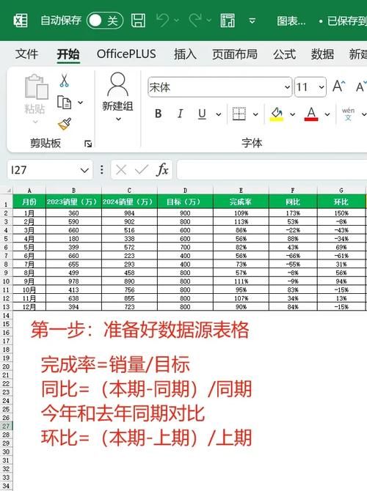Click the cell showing 984

click(129, 213)
